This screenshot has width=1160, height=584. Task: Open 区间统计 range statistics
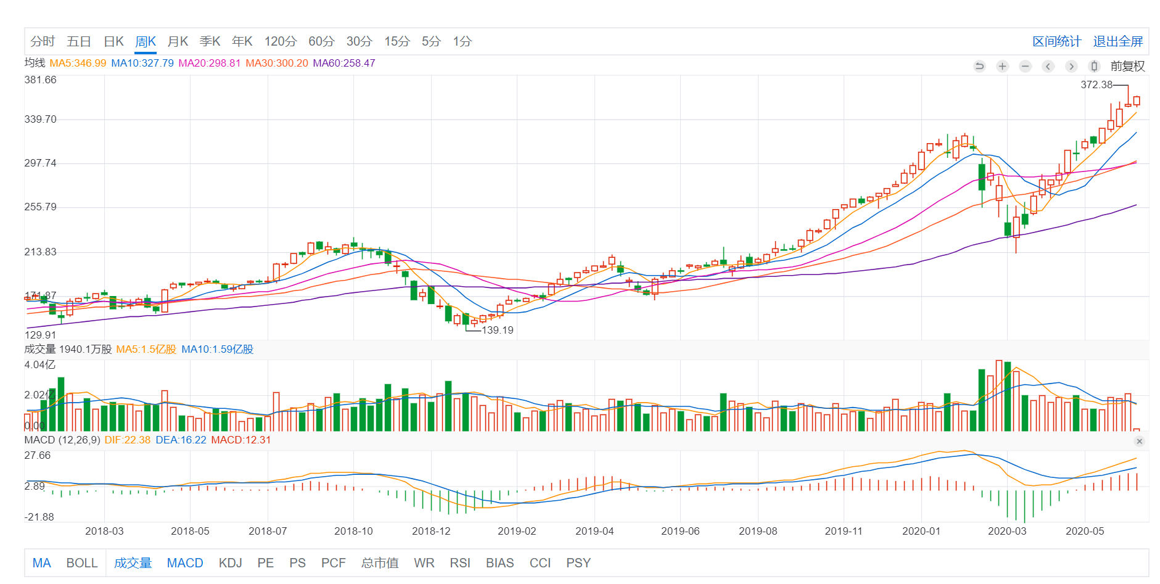[x=1056, y=41]
